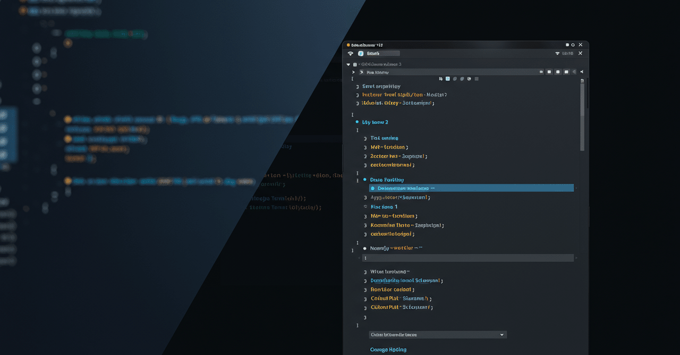Image resolution: width=680 pixels, height=355 pixels.
Task: Open the Garage Hosting link at the bottom
Action: 388,349
